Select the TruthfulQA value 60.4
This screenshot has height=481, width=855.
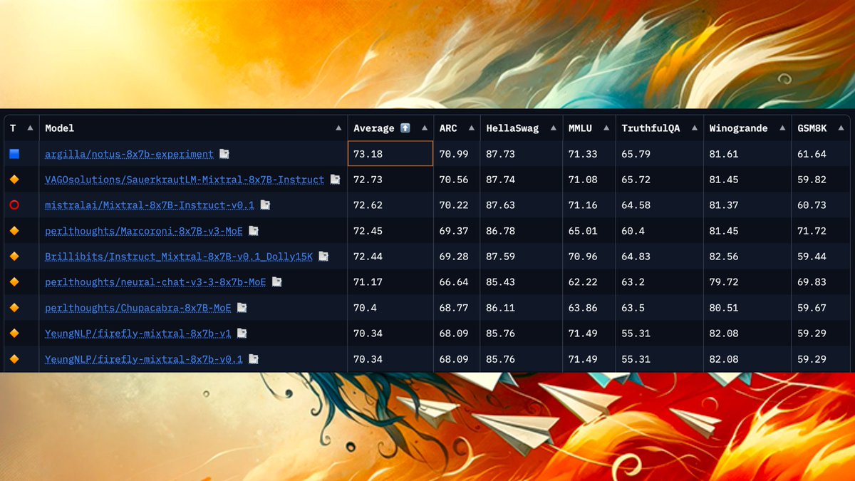point(633,231)
